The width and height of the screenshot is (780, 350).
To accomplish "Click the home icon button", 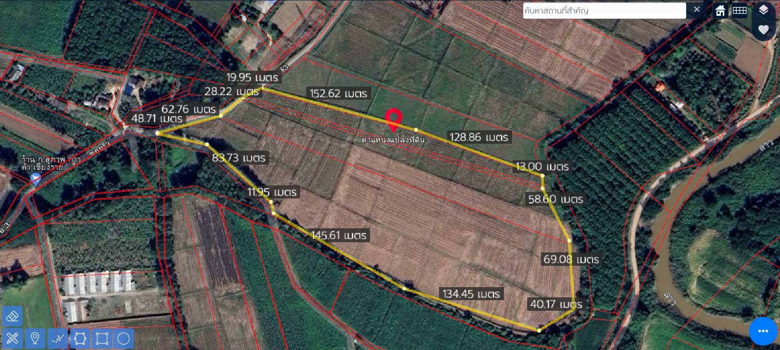I will pyautogui.click(x=720, y=11).
